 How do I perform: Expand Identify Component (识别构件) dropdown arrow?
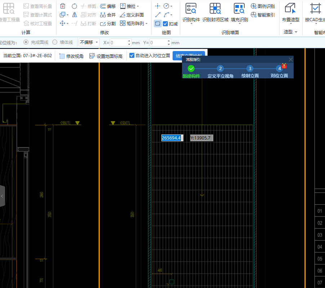point(191,24)
